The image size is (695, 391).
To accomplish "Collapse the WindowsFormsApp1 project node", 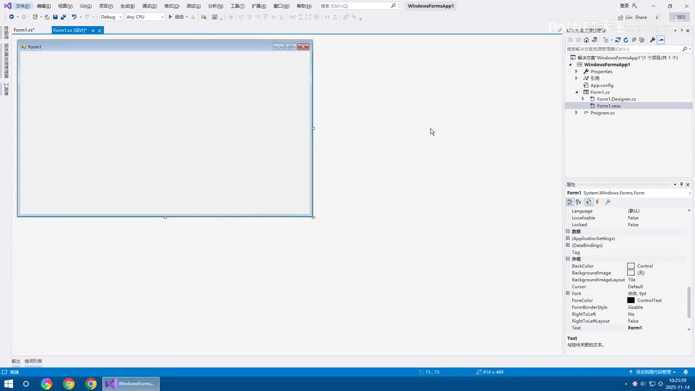I will 570,65.
